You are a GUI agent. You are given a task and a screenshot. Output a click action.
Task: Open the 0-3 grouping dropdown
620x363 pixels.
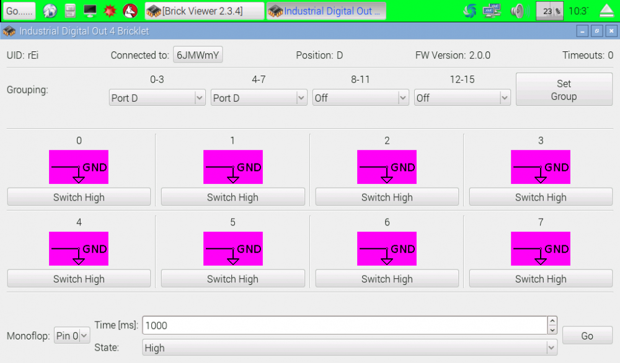point(157,98)
